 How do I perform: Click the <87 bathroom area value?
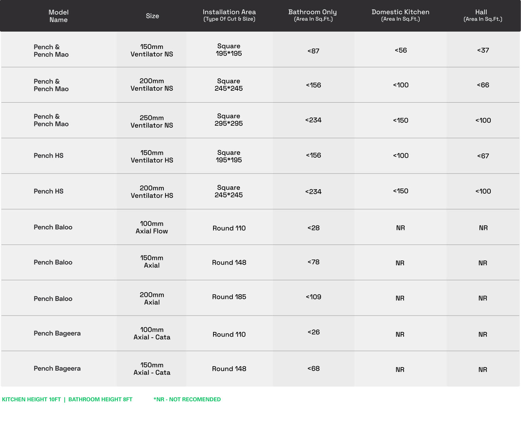coord(313,51)
